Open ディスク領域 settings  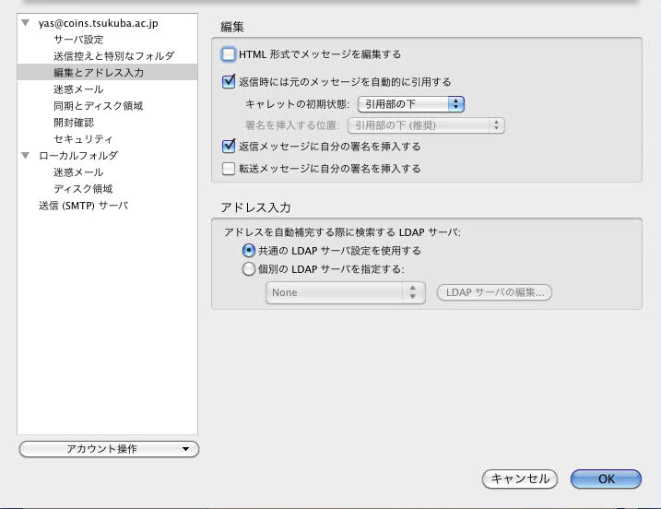[x=83, y=188]
